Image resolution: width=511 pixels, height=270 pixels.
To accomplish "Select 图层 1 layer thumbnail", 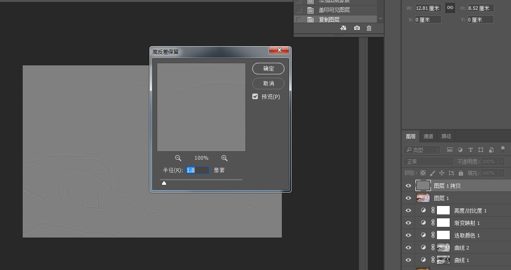I will (423, 198).
